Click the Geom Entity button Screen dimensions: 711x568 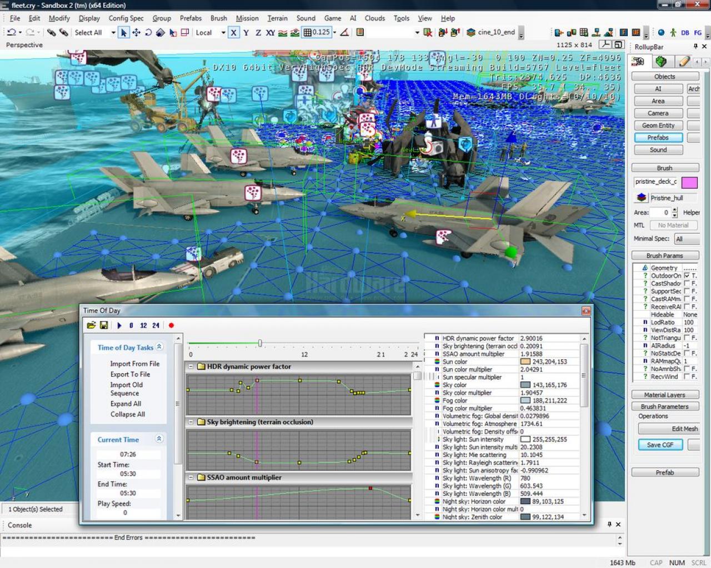pos(658,125)
